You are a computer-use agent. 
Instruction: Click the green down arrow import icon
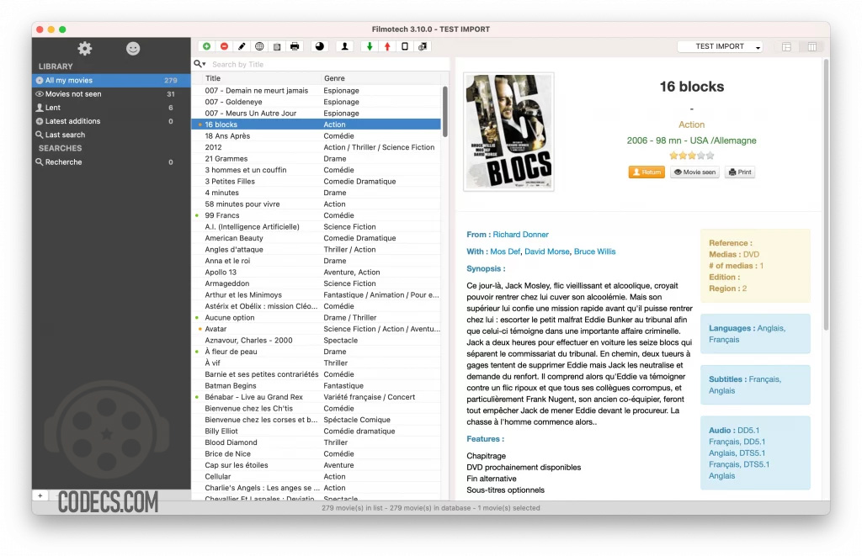click(x=370, y=47)
